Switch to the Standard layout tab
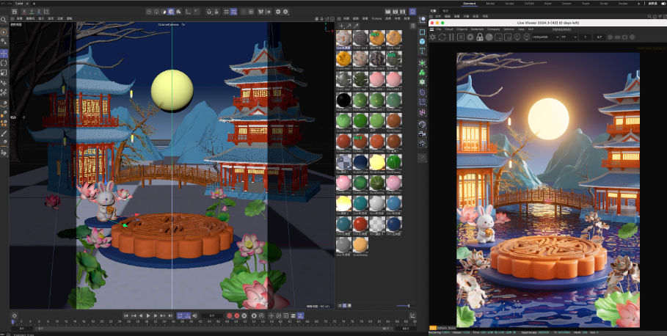The width and height of the screenshot is (667, 336). (x=470, y=4)
